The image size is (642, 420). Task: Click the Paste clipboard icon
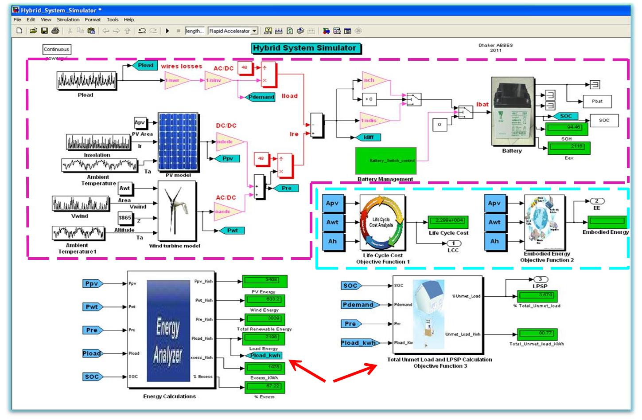pyautogui.click(x=91, y=31)
